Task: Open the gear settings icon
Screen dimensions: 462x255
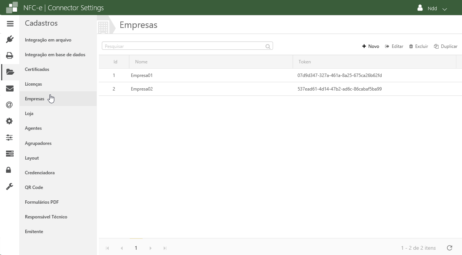Action: 10,121
